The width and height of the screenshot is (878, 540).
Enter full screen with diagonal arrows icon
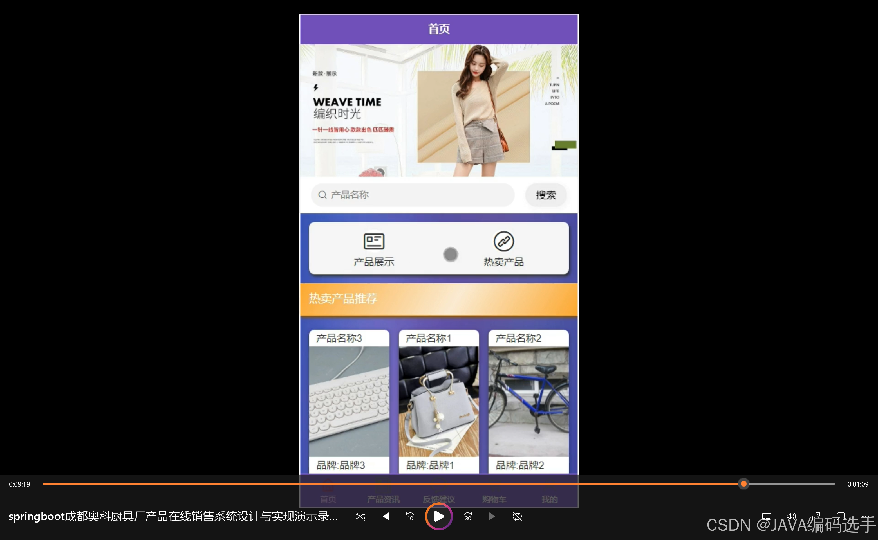tap(816, 516)
